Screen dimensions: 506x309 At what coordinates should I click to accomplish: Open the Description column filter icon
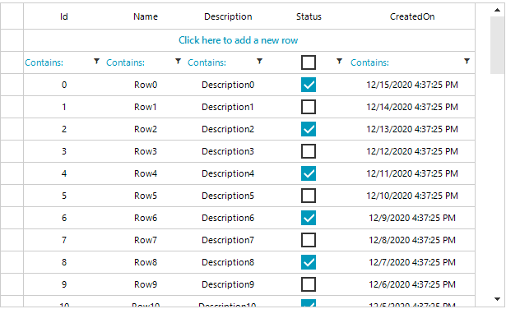click(259, 61)
